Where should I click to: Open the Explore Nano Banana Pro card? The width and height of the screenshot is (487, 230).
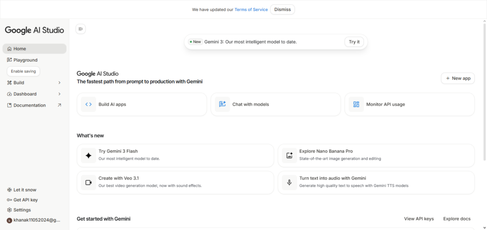(376, 156)
